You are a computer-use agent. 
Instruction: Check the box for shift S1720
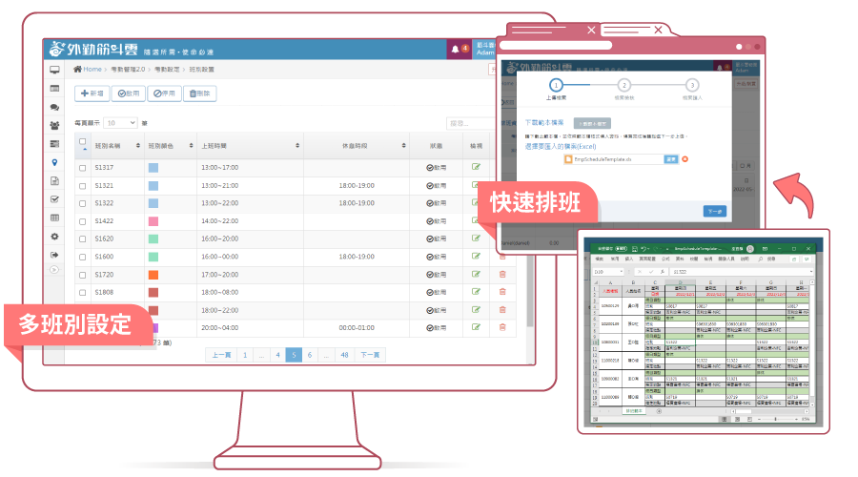(83, 275)
